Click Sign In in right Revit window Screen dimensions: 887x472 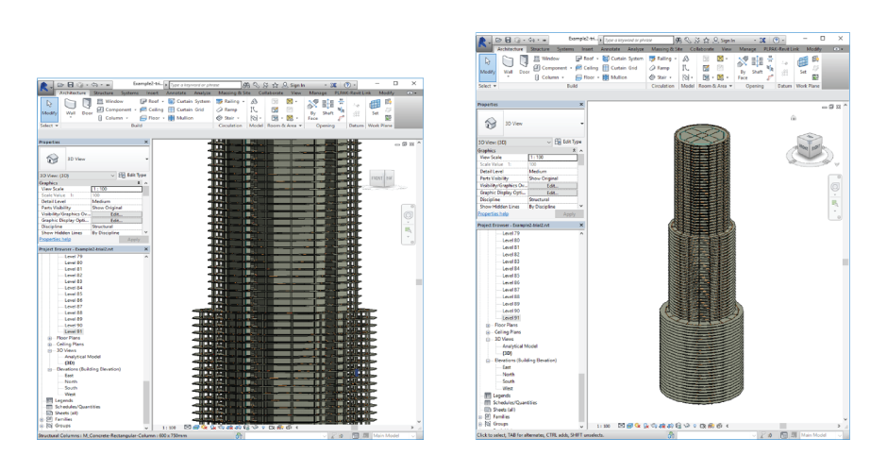pos(724,41)
